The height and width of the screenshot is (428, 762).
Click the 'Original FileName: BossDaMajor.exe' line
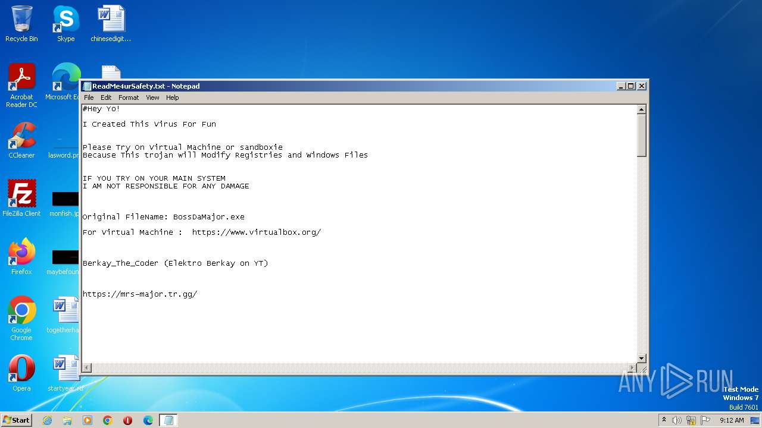[164, 217]
